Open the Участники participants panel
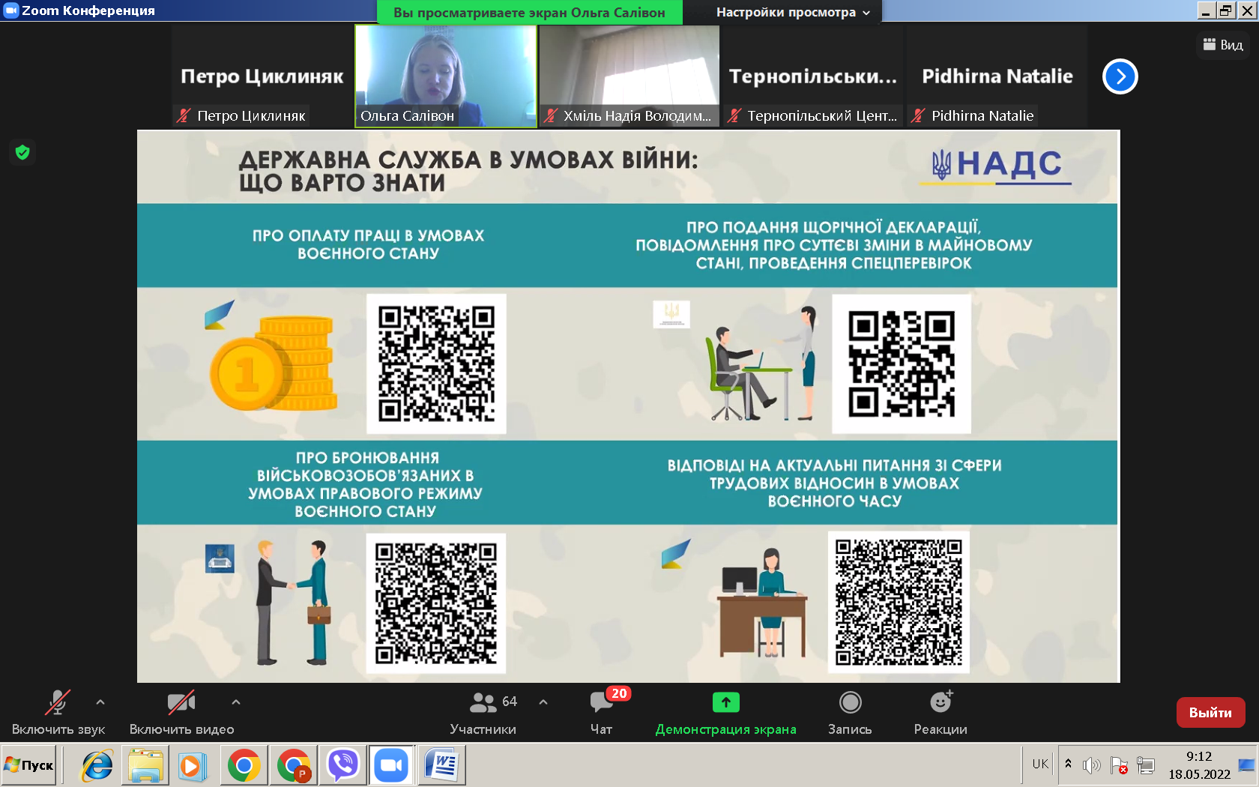The width and height of the screenshot is (1259, 787). click(x=483, y=712)
